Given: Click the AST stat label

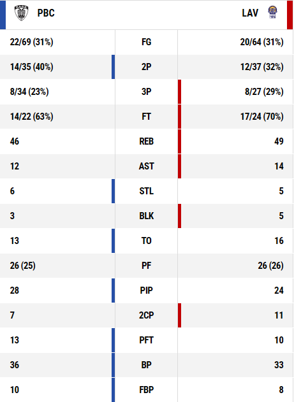Looking at the screenshot, I should tap(146, 166).
